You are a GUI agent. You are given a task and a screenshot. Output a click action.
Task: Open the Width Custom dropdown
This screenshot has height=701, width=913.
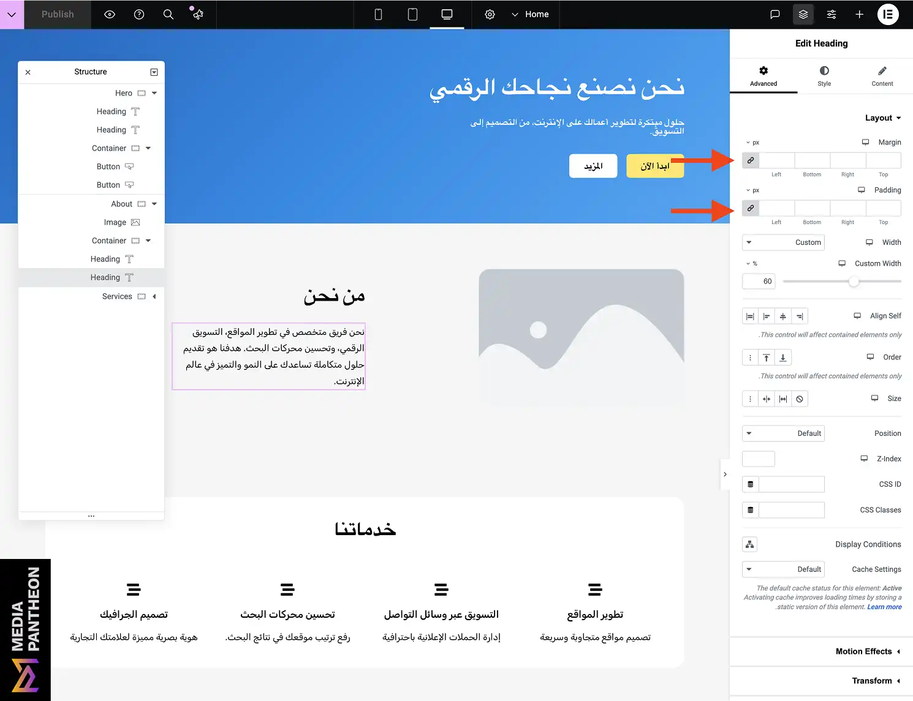tap(783, 242)
